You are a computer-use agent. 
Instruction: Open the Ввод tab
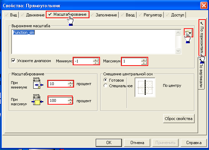click(128, 15)
